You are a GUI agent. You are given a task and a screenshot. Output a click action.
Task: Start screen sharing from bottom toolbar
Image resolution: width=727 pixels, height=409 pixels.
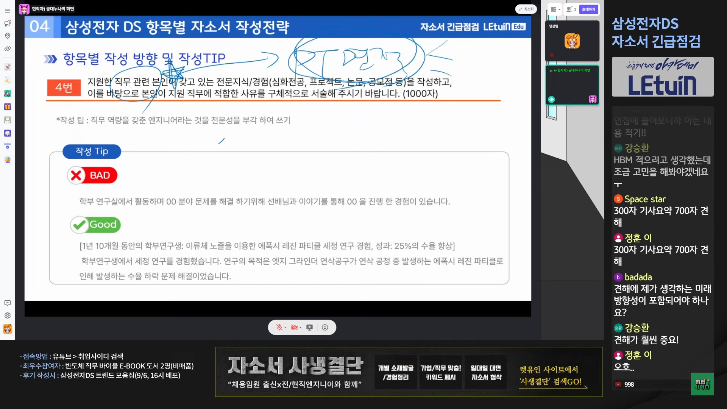point(309,328)
